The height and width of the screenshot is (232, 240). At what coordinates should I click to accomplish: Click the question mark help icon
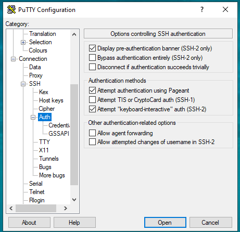click(x=202, y=9)
